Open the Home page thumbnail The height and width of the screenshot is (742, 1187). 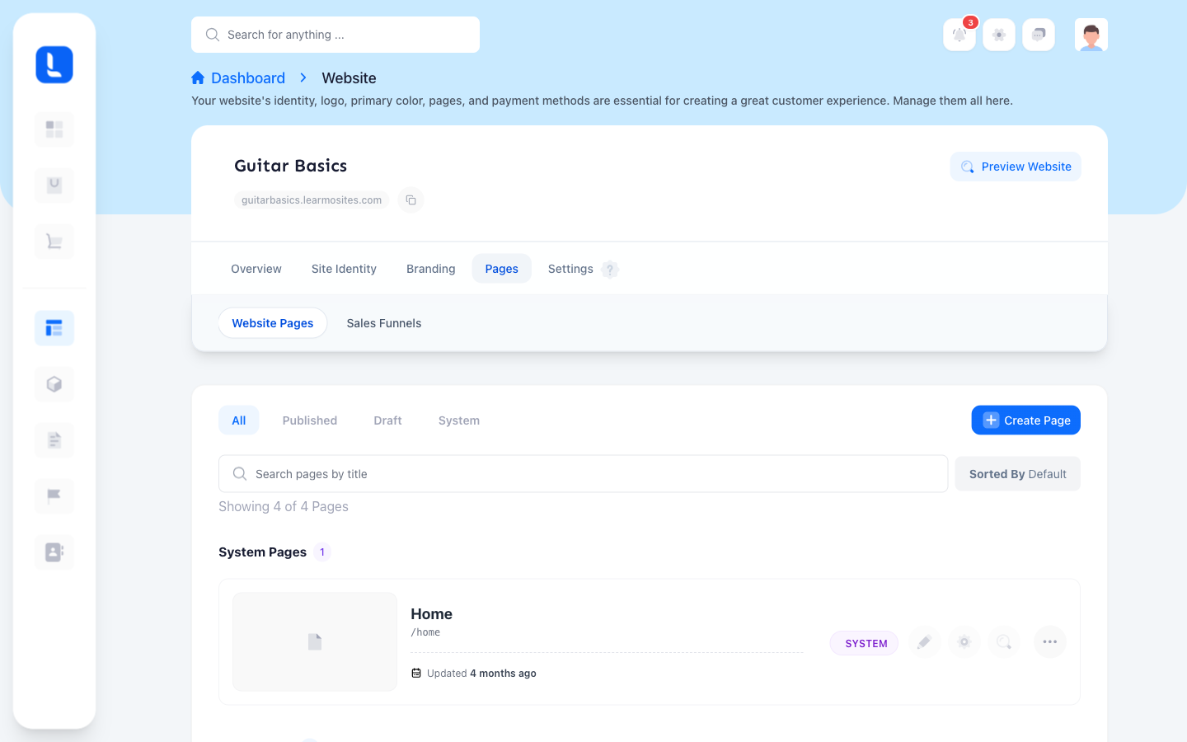click(x=315, y=642)
